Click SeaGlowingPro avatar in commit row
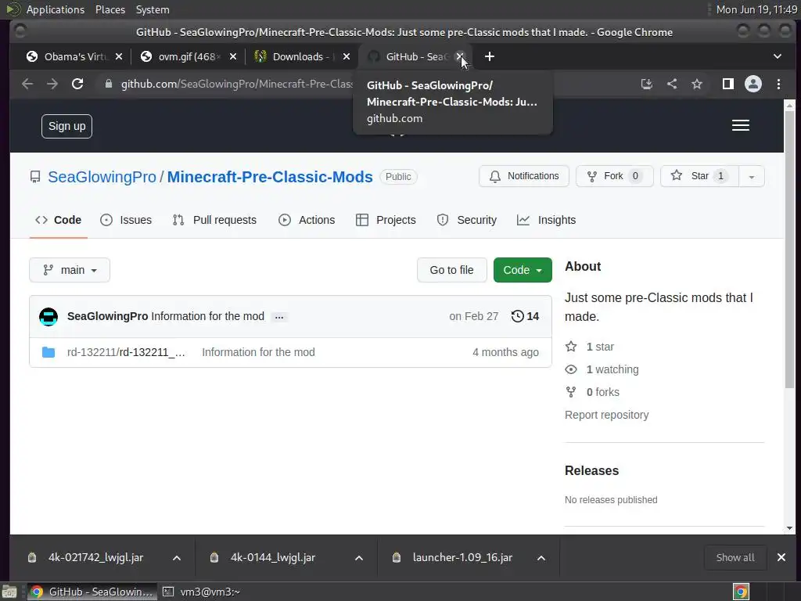The width and height of the screenshot is (801, 601). coord(48,316)
